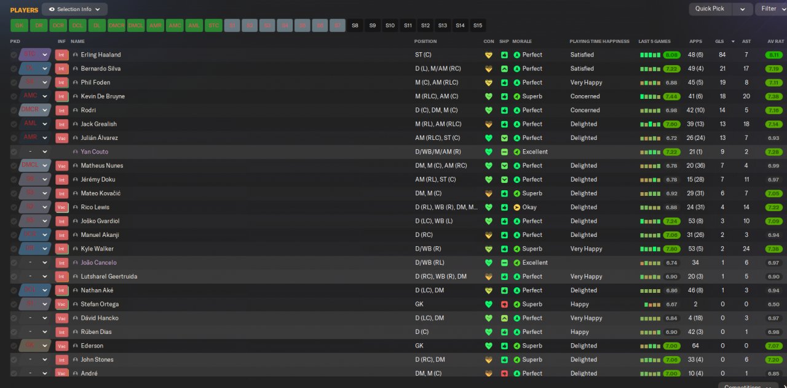The width and height of the screenshot is (787, 388).
Task: Click Jack Grealish's match sharpness icon
Action: (x=504, y=124)
